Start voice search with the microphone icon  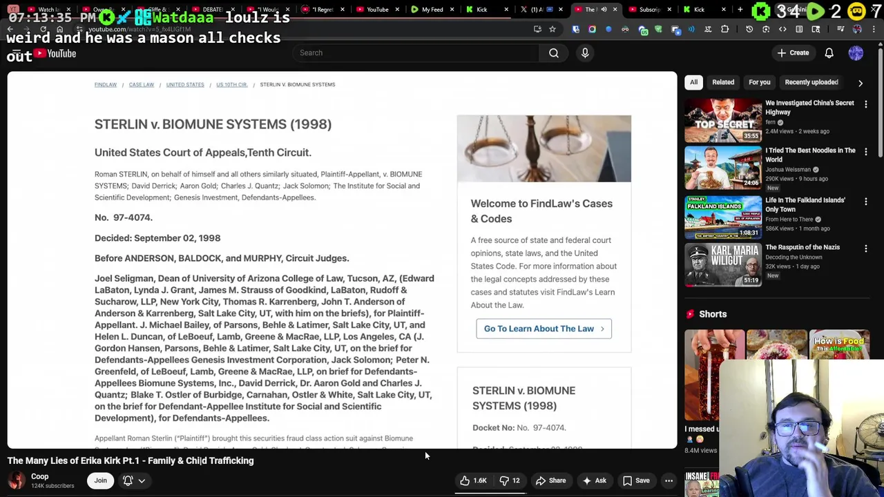(585, 53)
